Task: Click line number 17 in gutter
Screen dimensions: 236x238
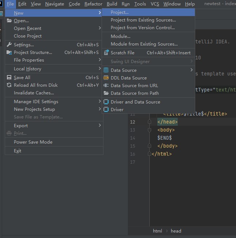Action: click(x=133, y=162)
